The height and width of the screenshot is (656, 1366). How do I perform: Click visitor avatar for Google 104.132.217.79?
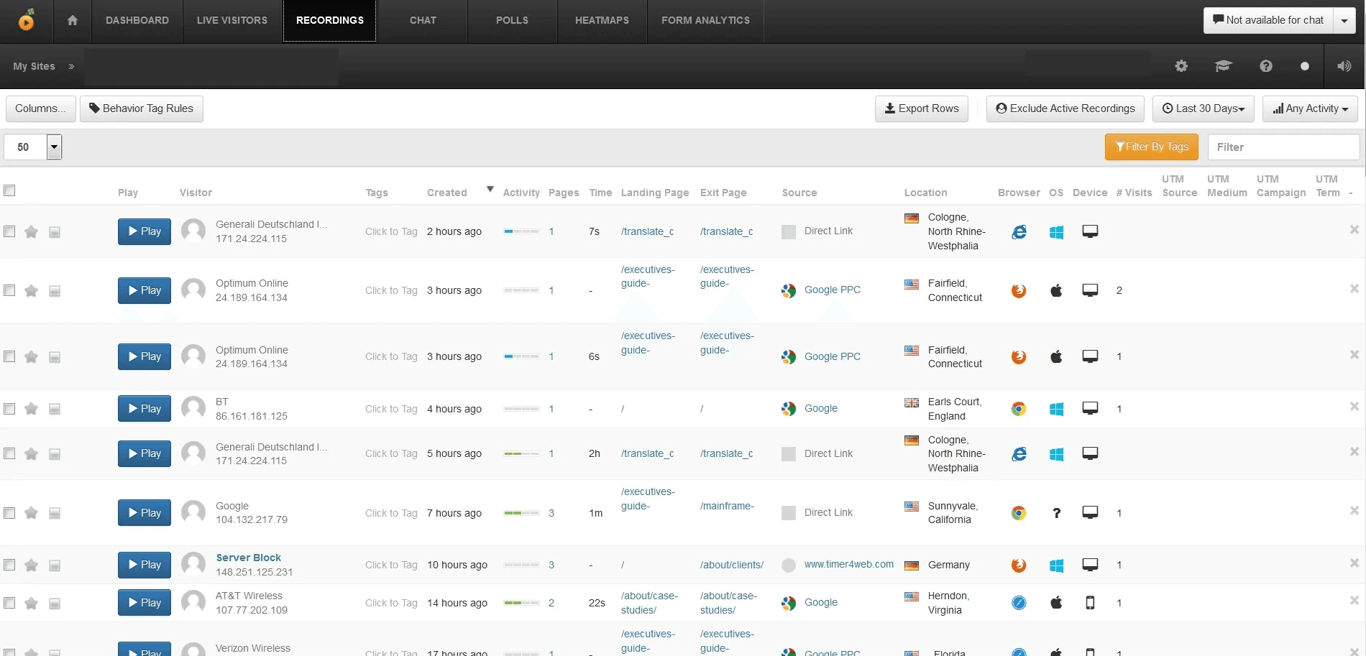193,512
